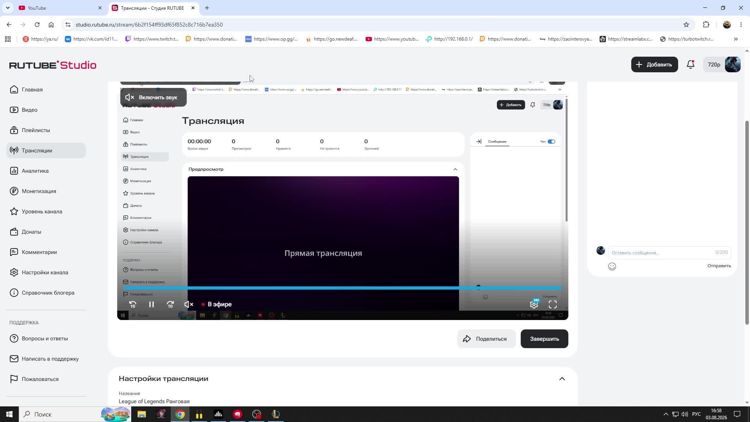The width and height of the screenshot is (750, 422).
Task: Pause the stream playback
Action: [152, 304]
